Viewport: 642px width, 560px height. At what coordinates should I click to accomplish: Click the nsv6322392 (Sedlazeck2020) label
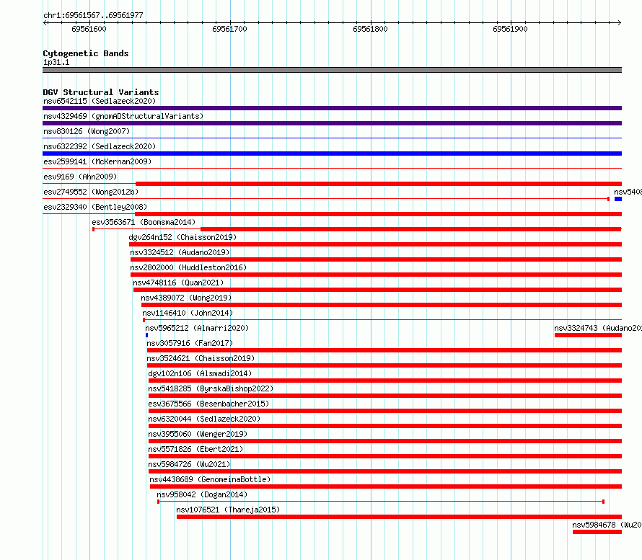pos(100,146)
